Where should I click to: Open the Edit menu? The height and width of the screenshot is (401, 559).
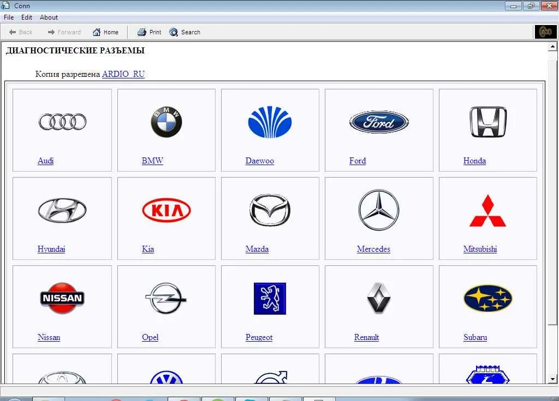click(27, 17)
